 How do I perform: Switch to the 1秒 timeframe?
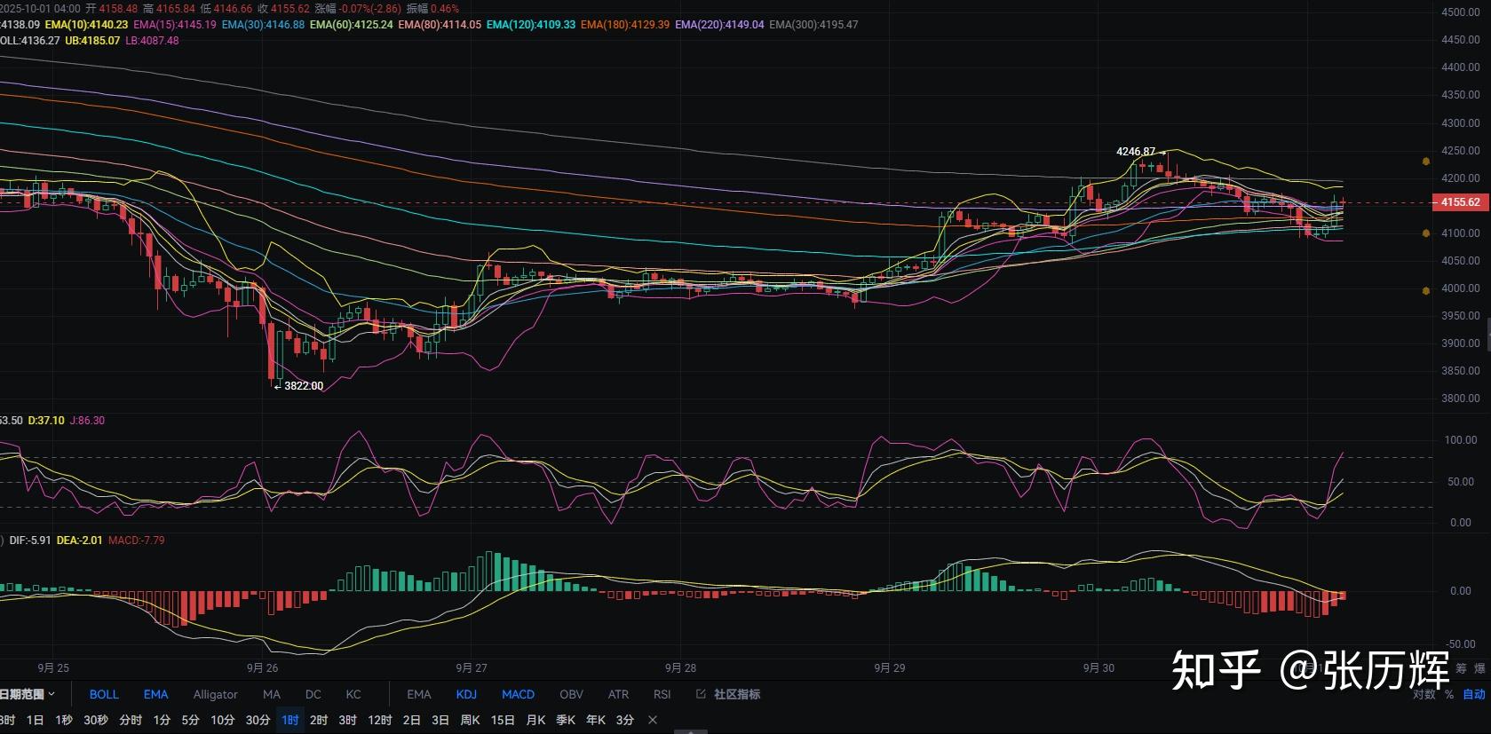coord(64,720)
